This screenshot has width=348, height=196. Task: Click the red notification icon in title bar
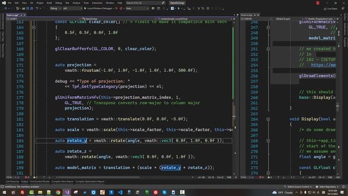pos(318,3)
